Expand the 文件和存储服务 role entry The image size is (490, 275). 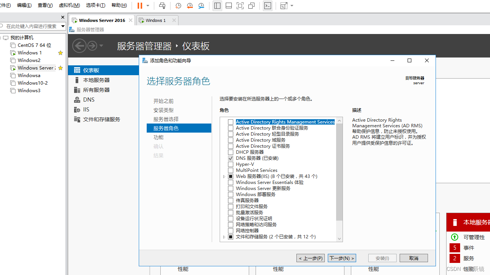point(224,236)
